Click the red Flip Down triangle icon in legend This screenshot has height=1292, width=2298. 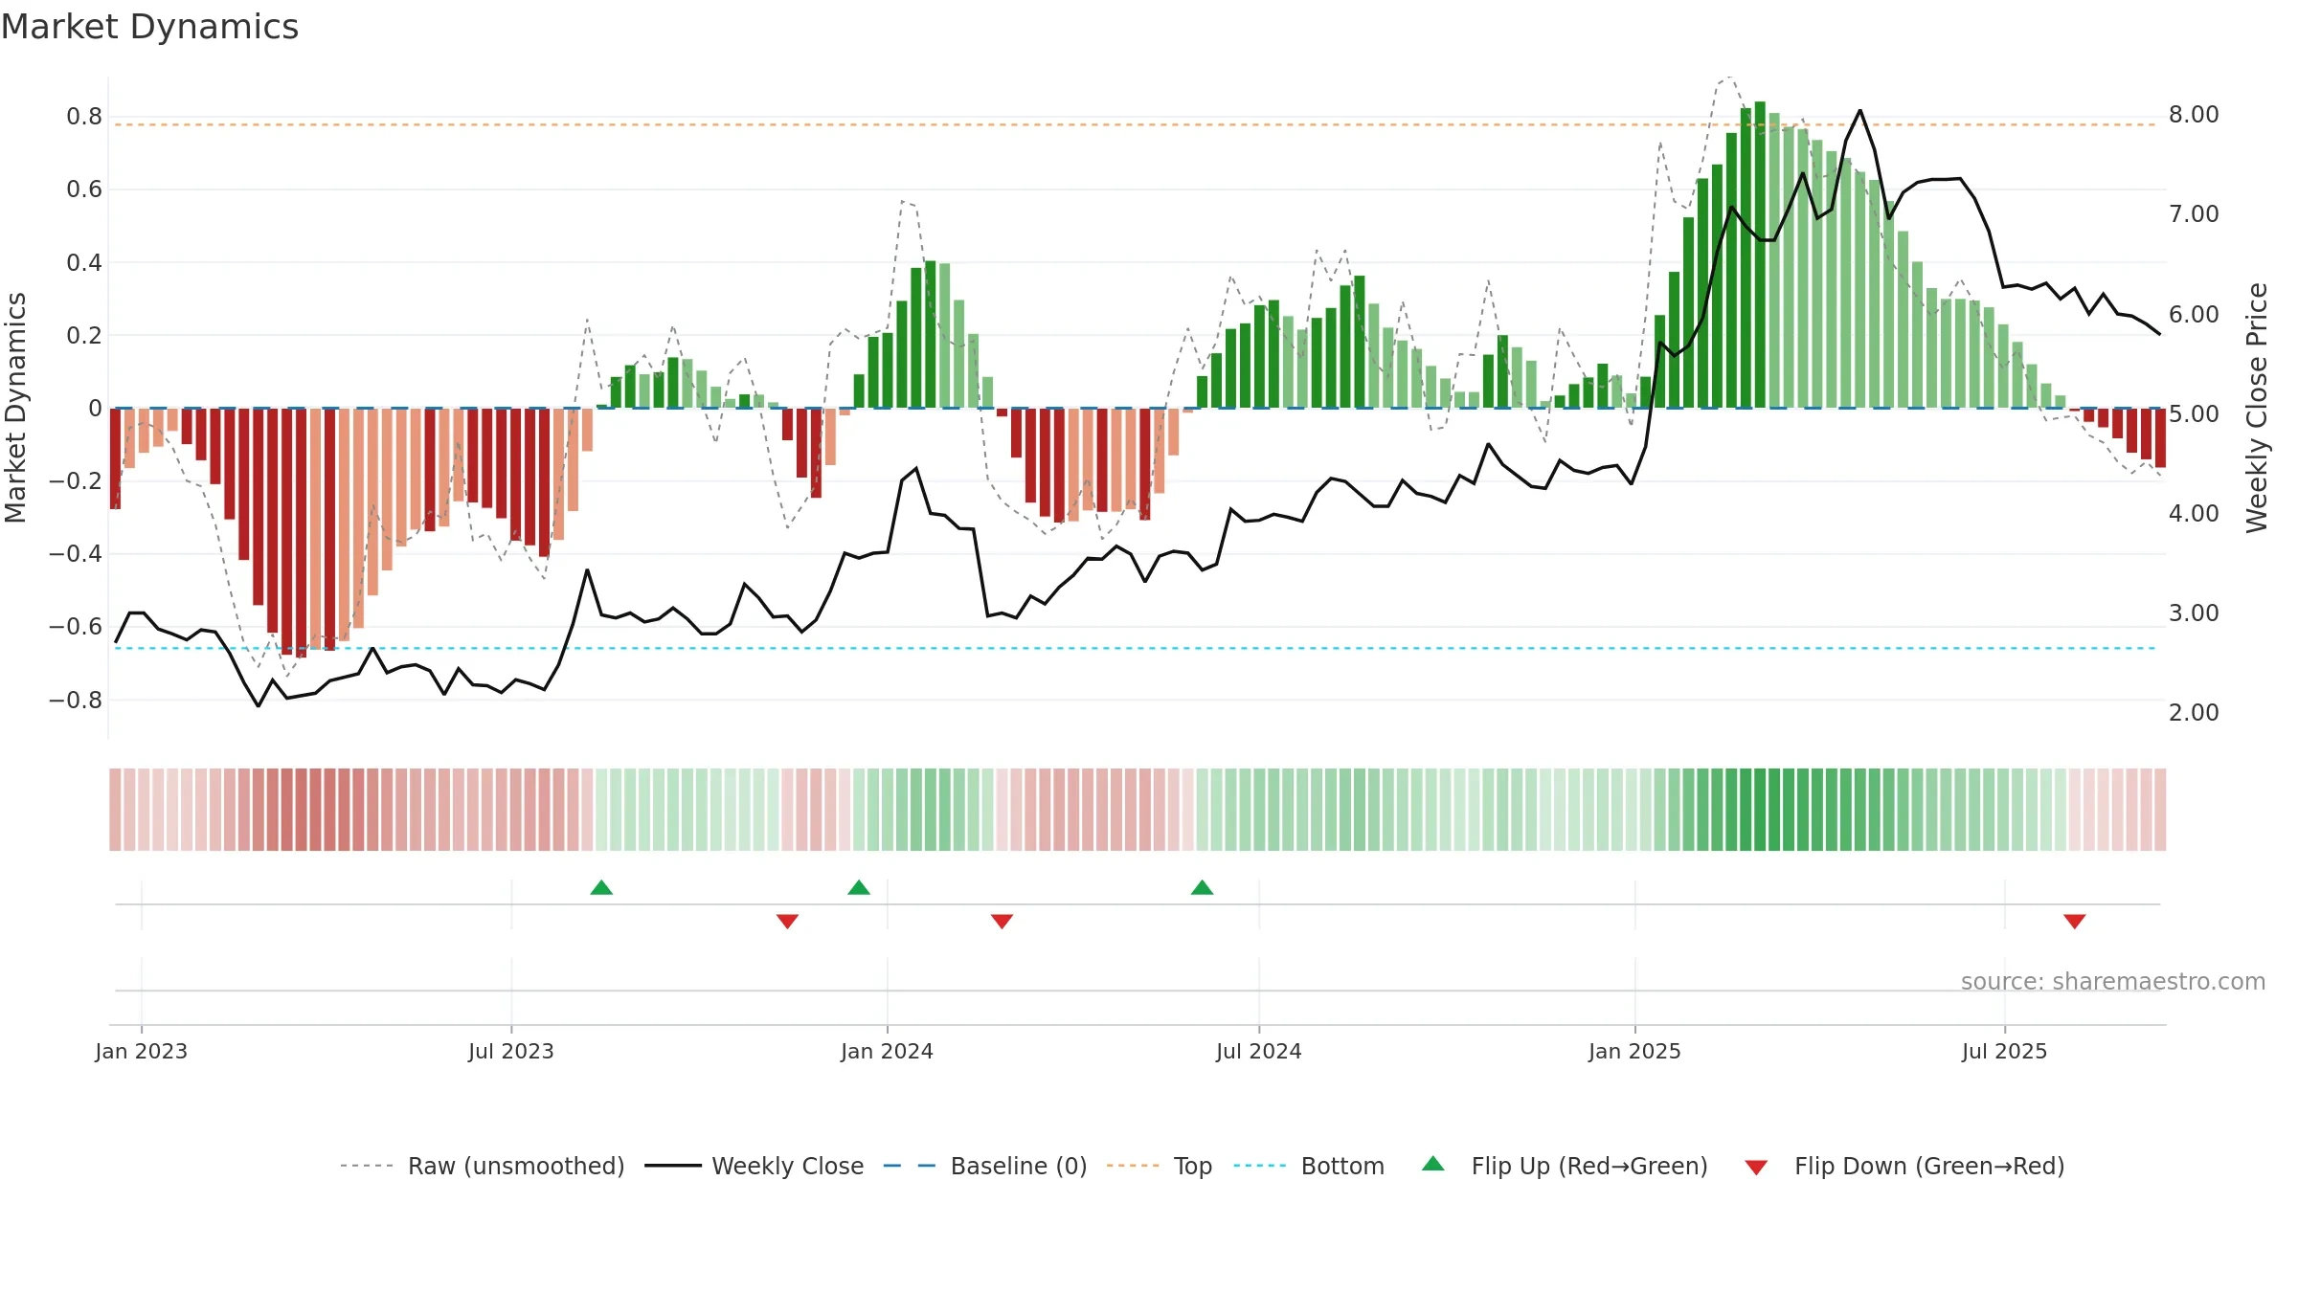click(x=1756, y=1168)
